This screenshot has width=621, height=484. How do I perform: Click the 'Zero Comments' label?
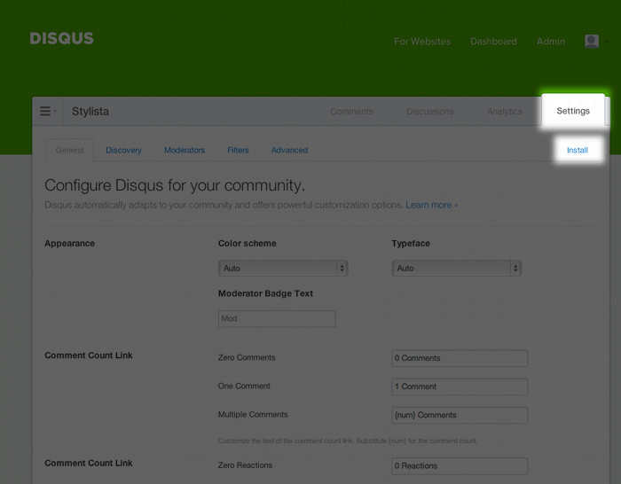247,357
